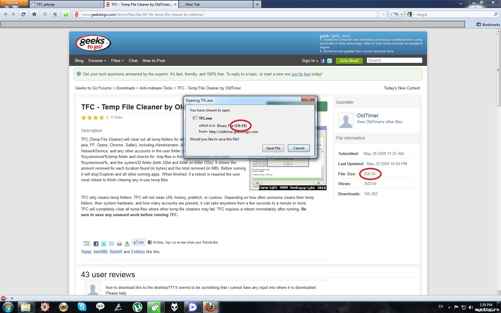This screenshot has width=501, height=313.
Task: Like the page with the Facebook Like button
Action: coord(139,242)
